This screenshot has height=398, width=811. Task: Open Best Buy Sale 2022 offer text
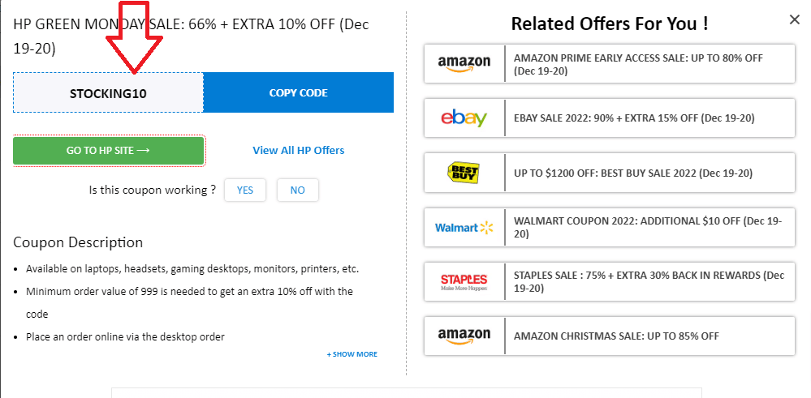633,173
